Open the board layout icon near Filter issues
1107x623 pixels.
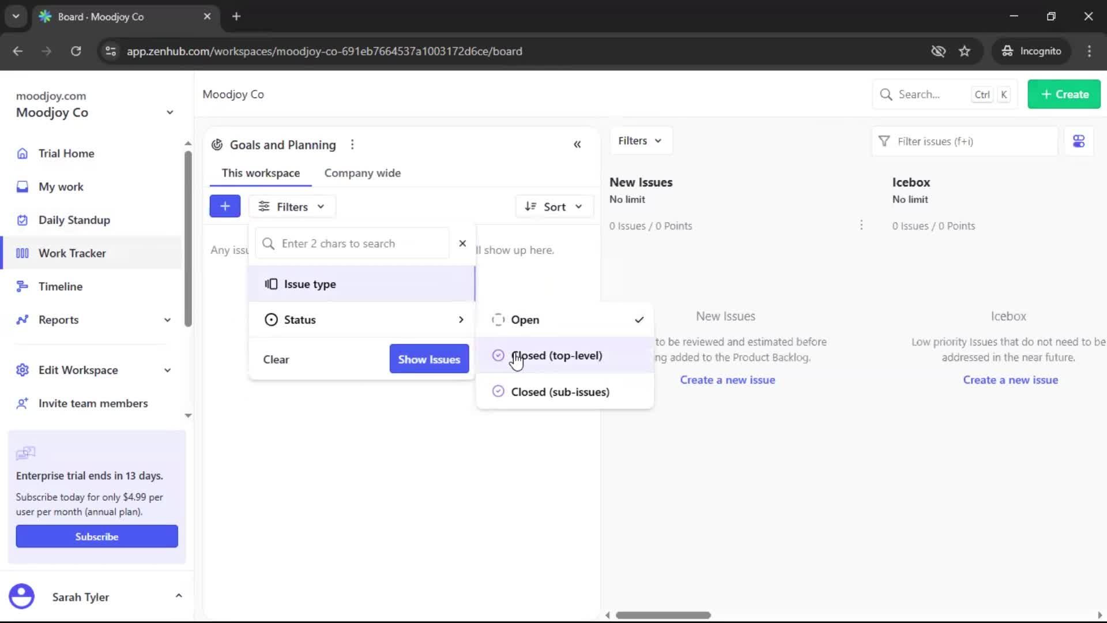click(1079, 141)
